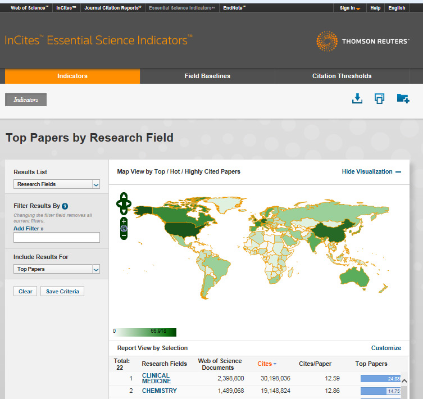Open Essential Science Indicators in top bar
The image size is (423, 399).
pos(182,8)
